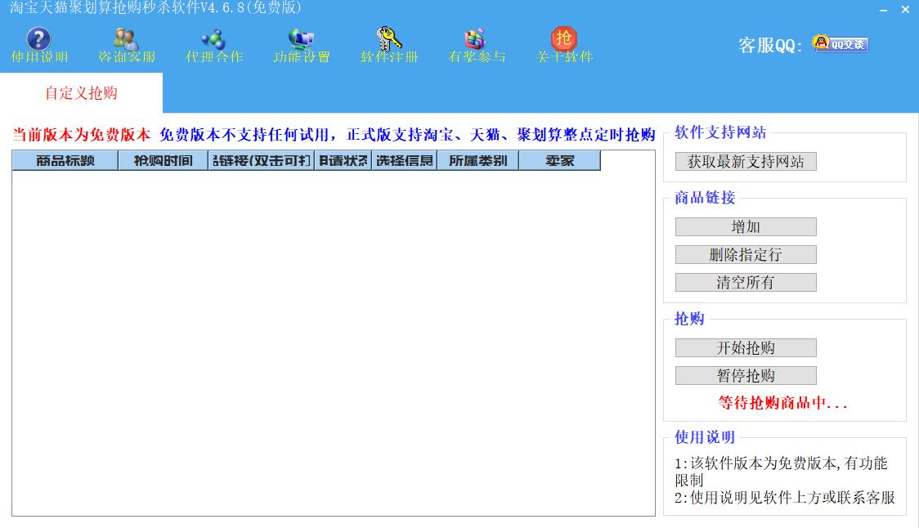
Task: Start with the 开始抢购 button
Action: point(746,348)
